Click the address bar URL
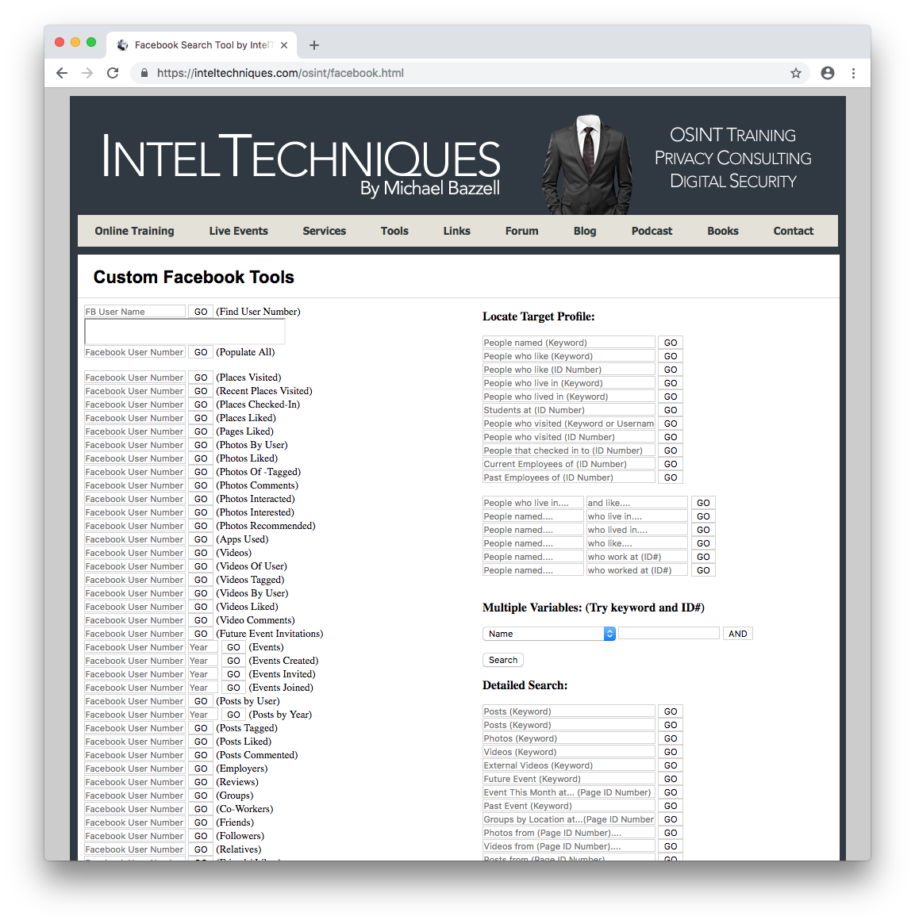The width and height of the screenshot is (915, 924). 280,73
